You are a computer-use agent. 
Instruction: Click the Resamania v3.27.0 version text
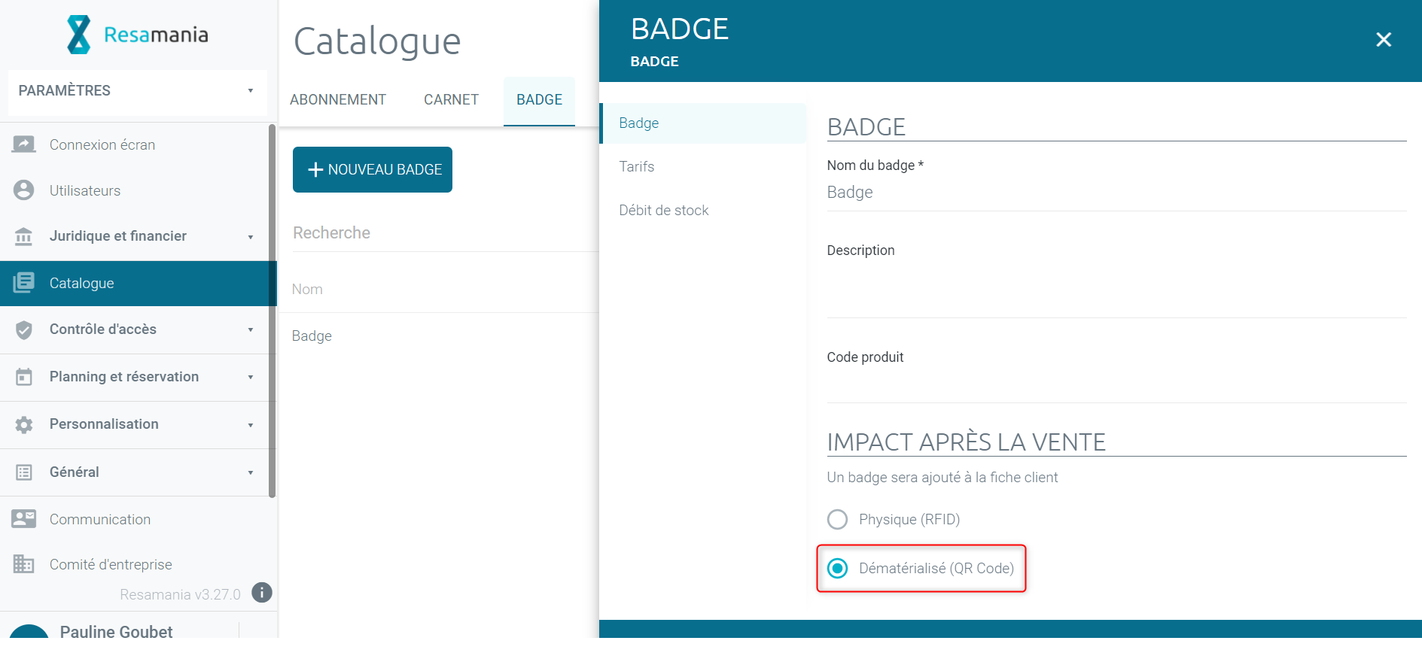coord(180,594)
